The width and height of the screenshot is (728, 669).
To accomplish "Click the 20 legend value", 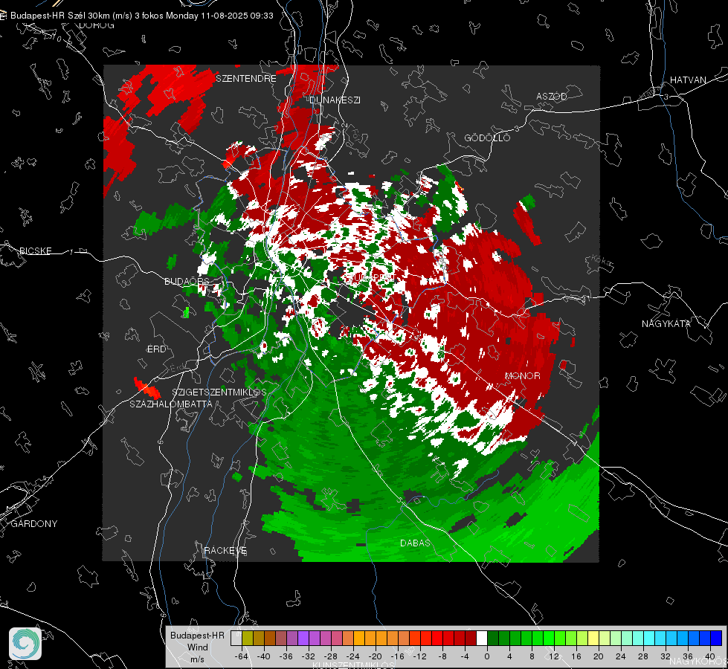I will point(599,656).
